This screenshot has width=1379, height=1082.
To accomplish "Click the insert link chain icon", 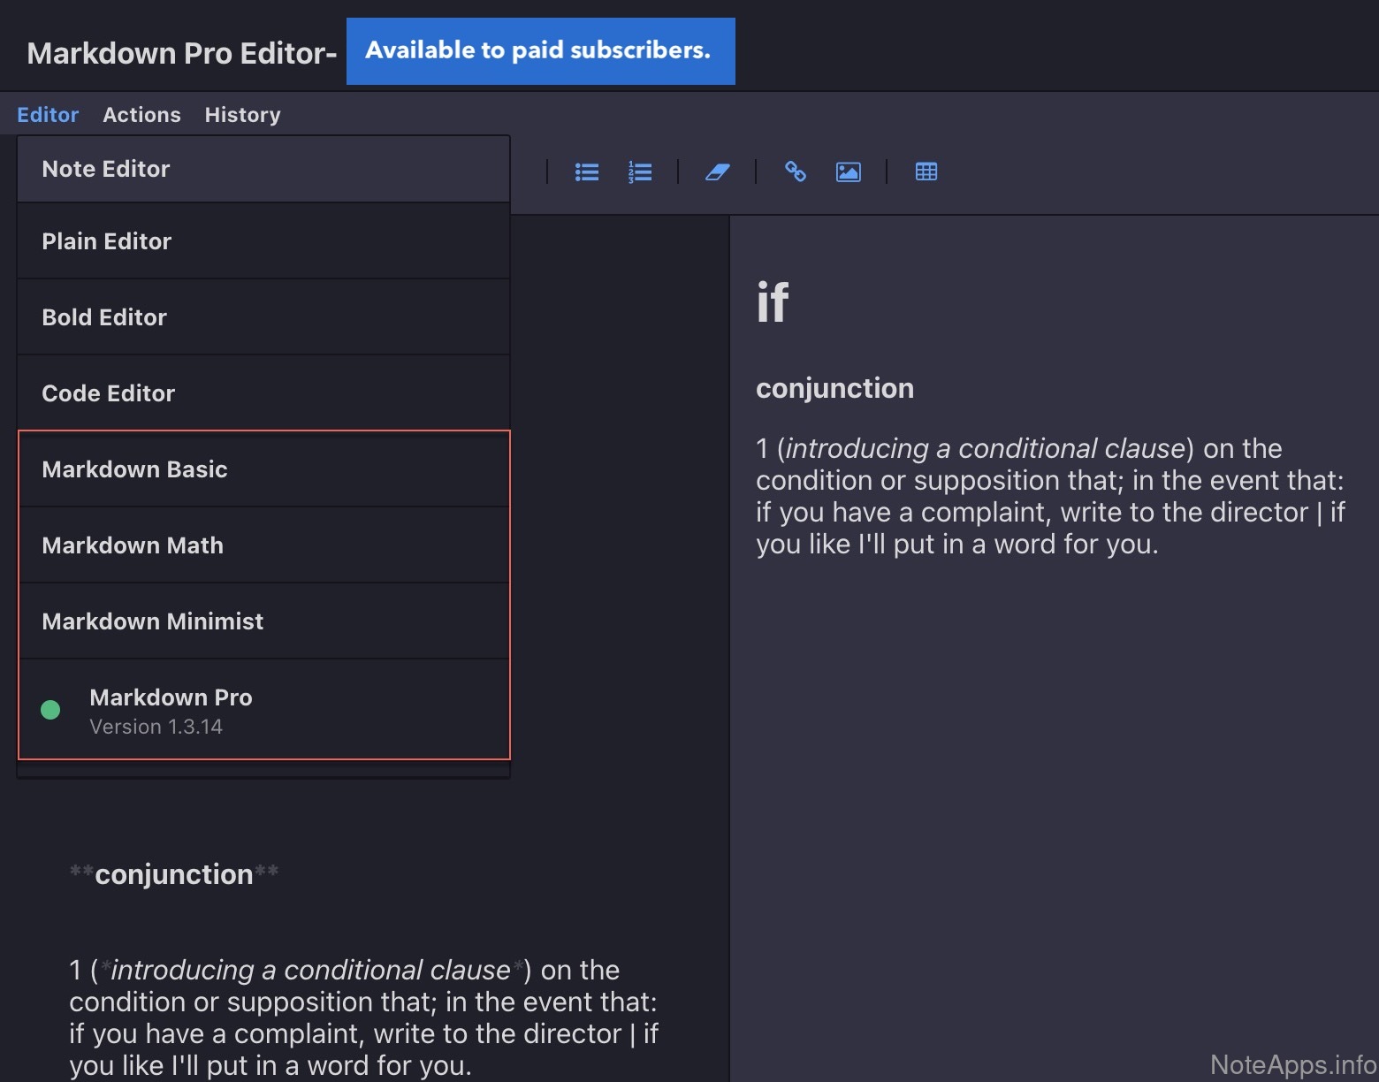I will point(795,171).
